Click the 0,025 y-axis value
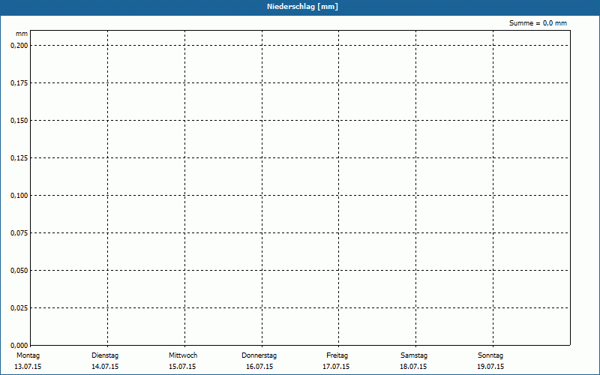This screenshot has height=375, width=600. [x=19, y=308]
